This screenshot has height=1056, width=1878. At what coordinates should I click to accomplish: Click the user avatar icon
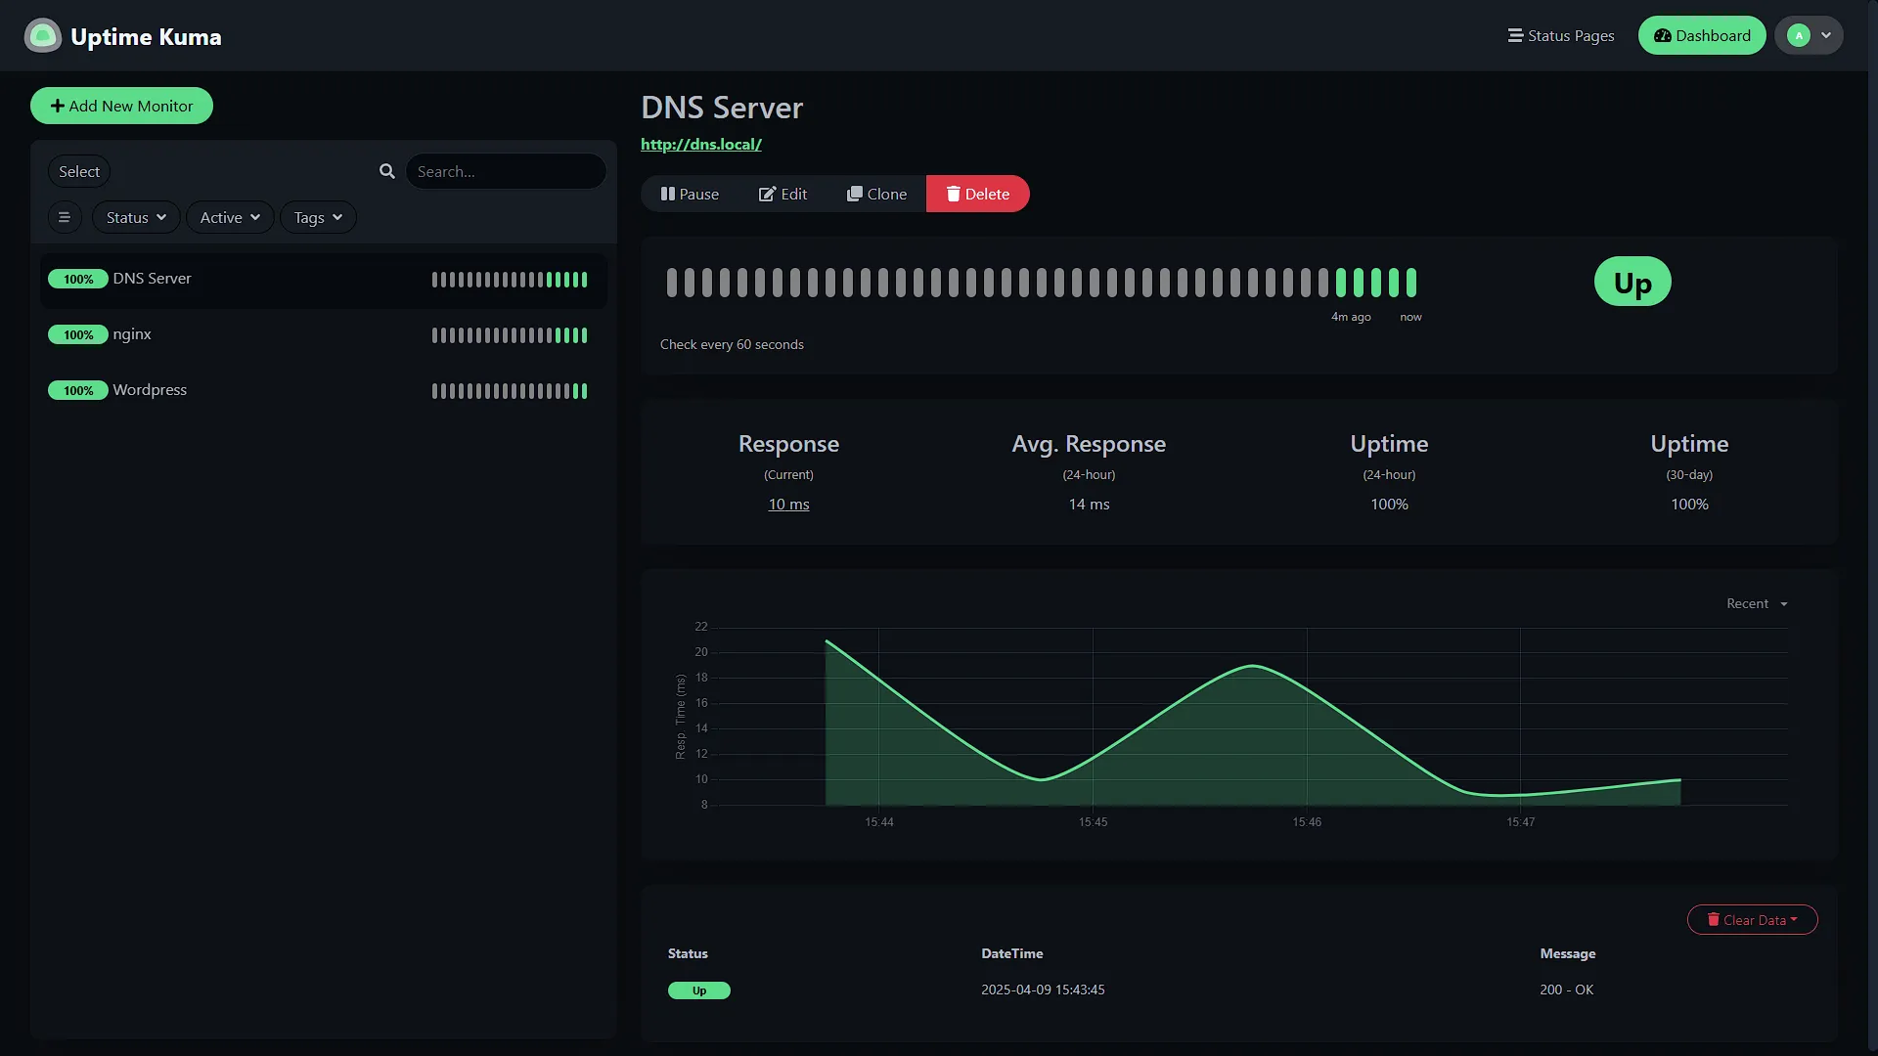coord(1798,35)
